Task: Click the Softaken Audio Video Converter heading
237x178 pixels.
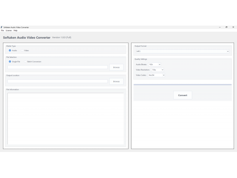Action: coord(27,37)
